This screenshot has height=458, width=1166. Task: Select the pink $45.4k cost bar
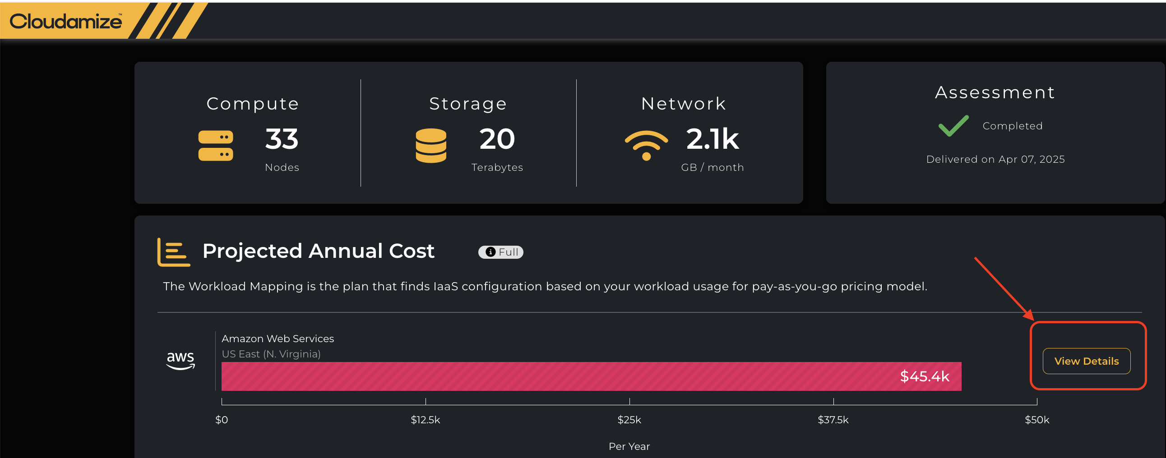click(591, 376)
